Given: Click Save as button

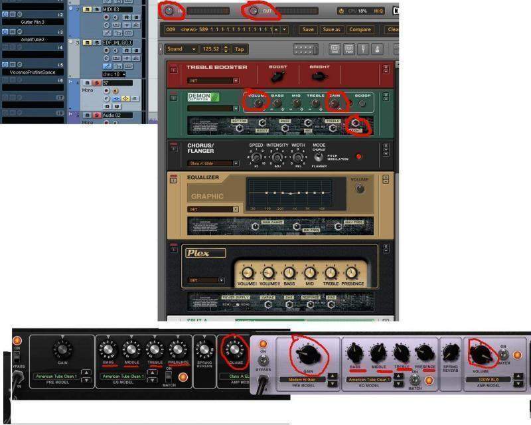Looking at the screenshot, I should point(331,29).
